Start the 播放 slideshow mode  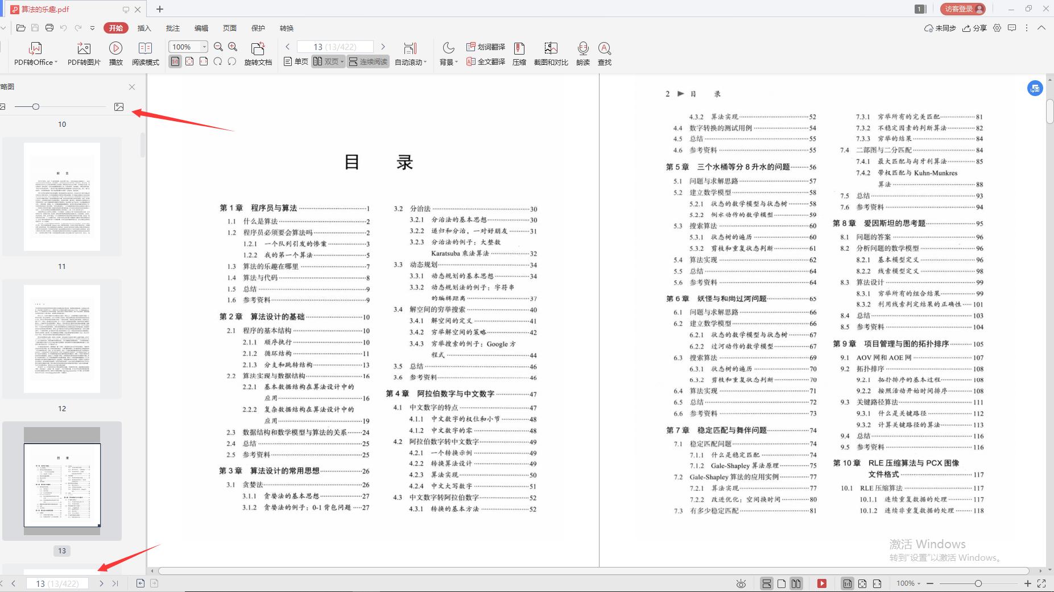(x=115, y=54)
